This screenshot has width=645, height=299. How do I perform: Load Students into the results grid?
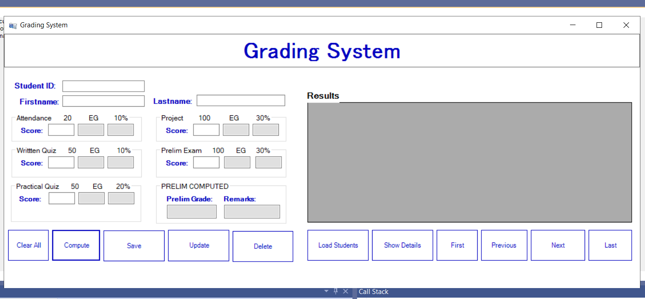pyautogui.click(x=338, y=245)
